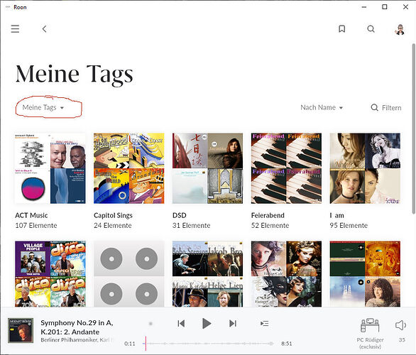Click the 24 Elemente count
Screen dimensions: 416x355
tap(113, 225)
